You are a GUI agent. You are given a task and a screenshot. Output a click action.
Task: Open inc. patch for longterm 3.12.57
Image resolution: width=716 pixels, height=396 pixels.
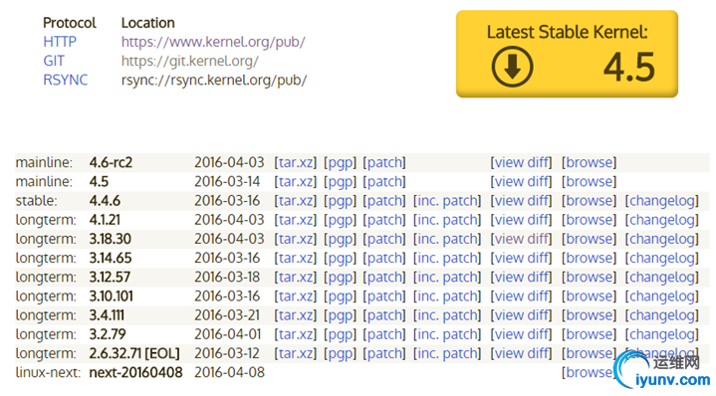(447, 278)
